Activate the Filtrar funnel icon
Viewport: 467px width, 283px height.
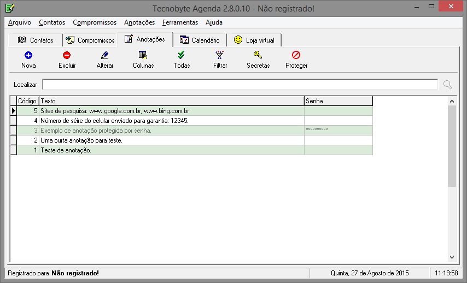[220, 55]
